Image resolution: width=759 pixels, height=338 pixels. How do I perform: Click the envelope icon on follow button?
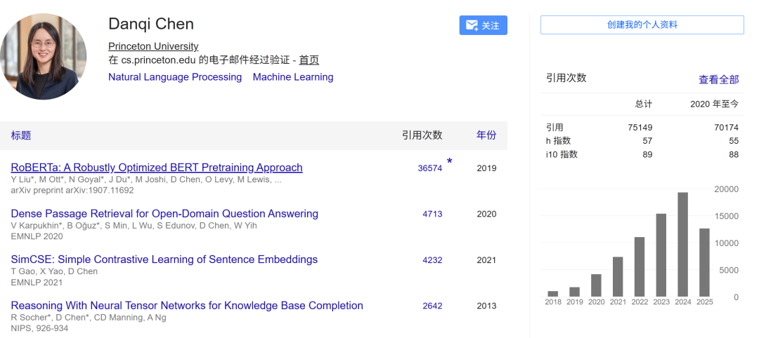pos(472,25)
